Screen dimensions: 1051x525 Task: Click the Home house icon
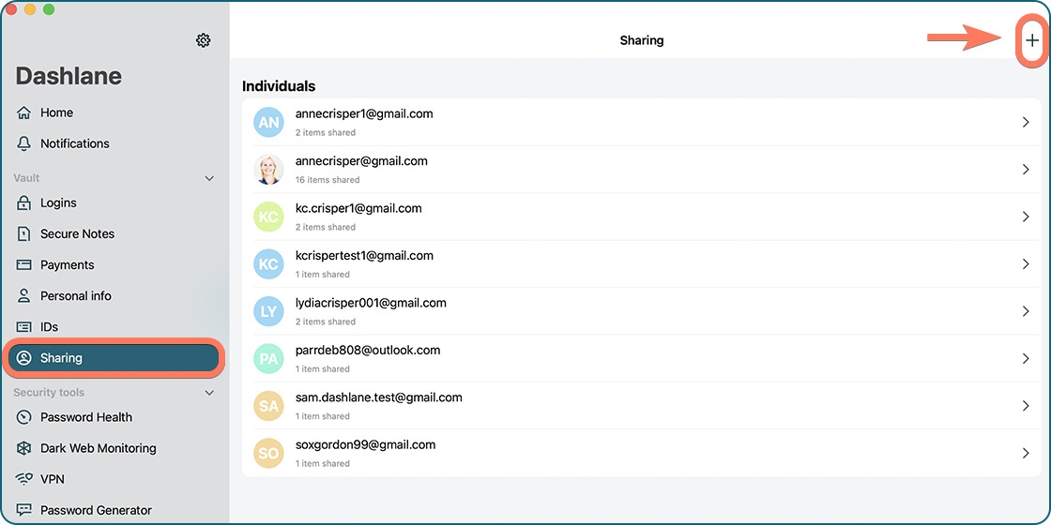pyautogui.click(x=24, y=112)
